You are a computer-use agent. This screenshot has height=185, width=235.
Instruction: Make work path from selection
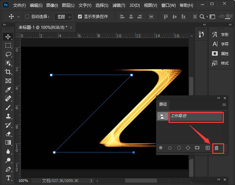188,148
